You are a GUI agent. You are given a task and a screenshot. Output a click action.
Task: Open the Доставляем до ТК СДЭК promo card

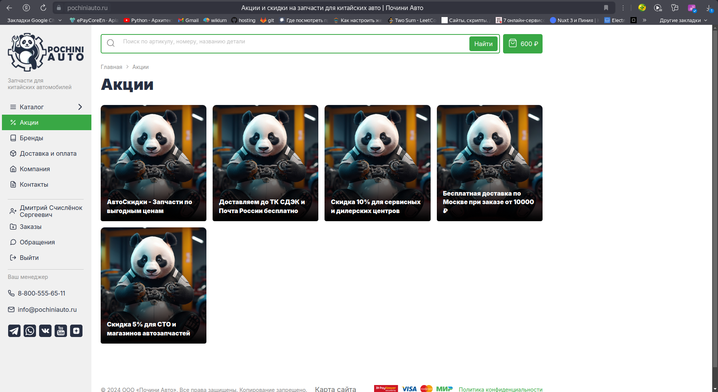(x=265, y=163)
